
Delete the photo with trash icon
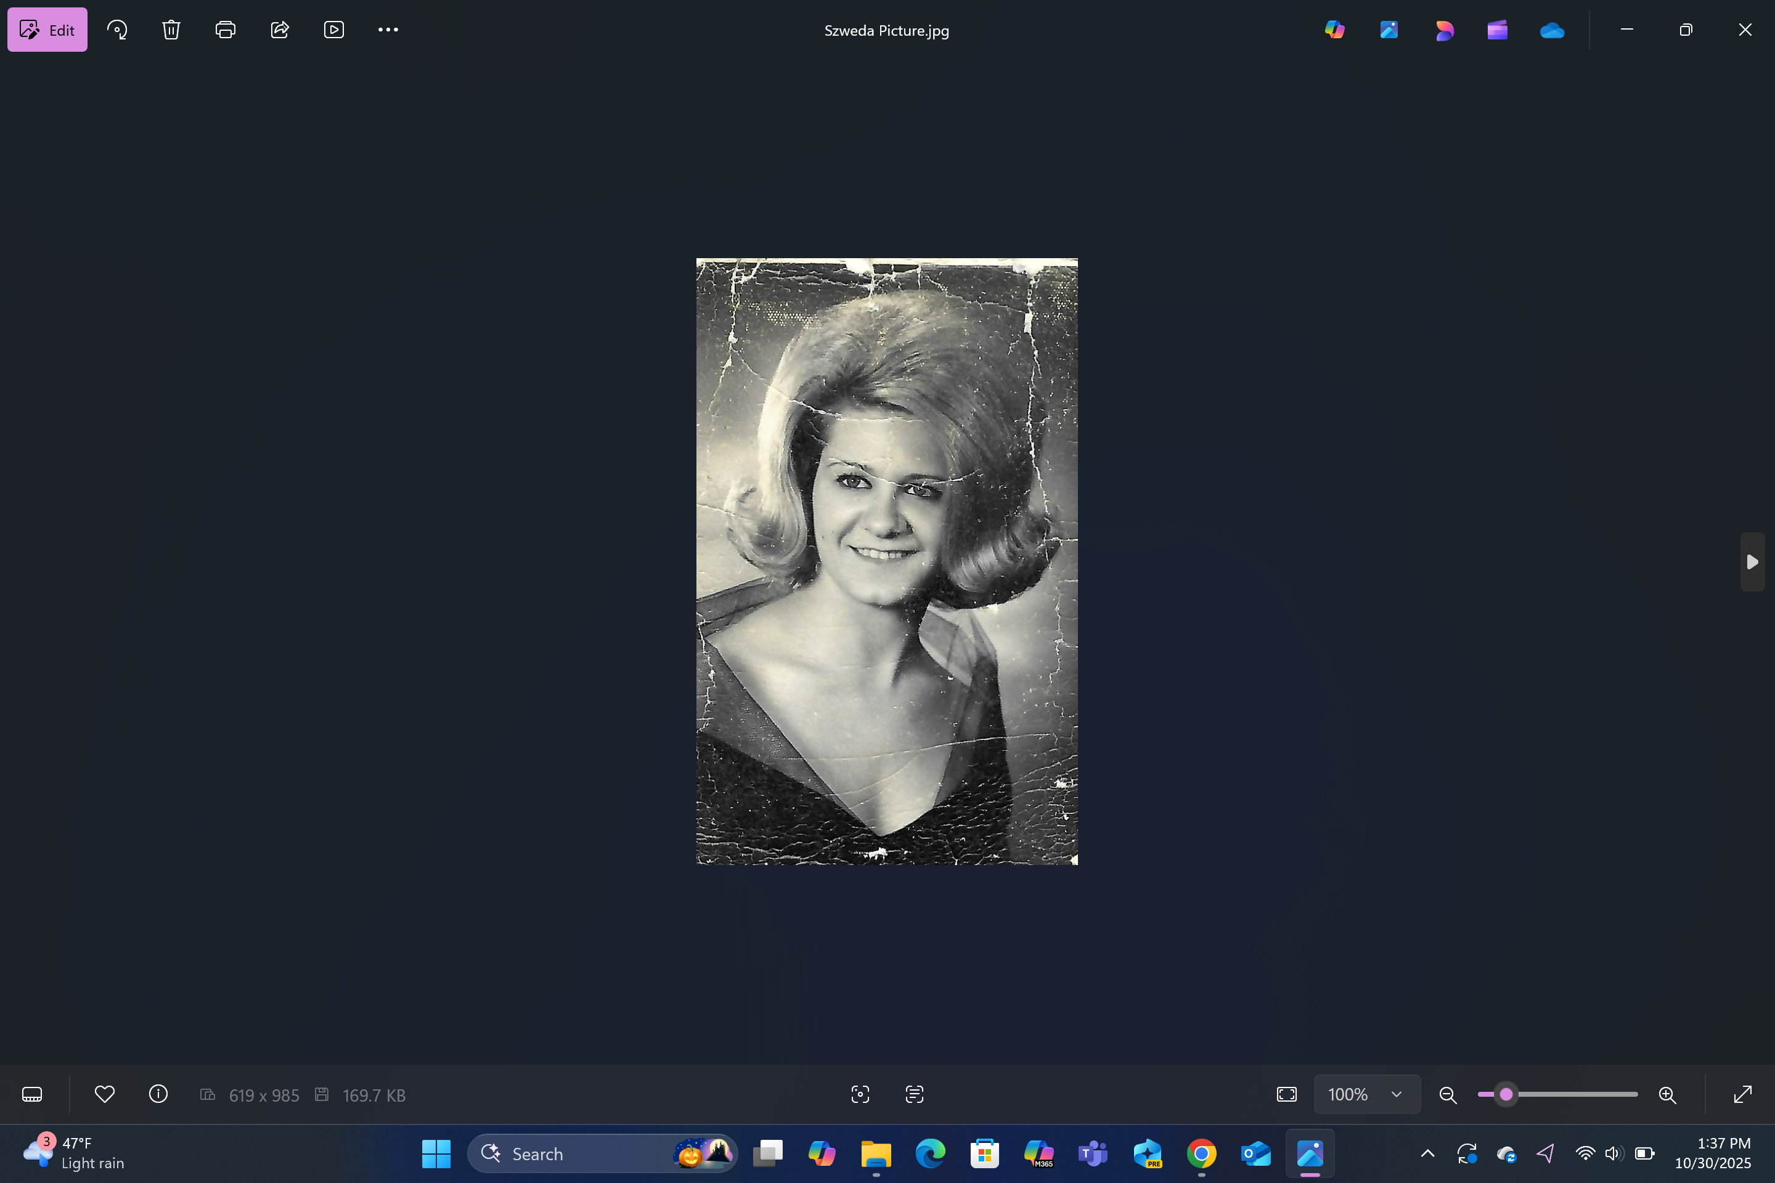[x=171, y=30]
